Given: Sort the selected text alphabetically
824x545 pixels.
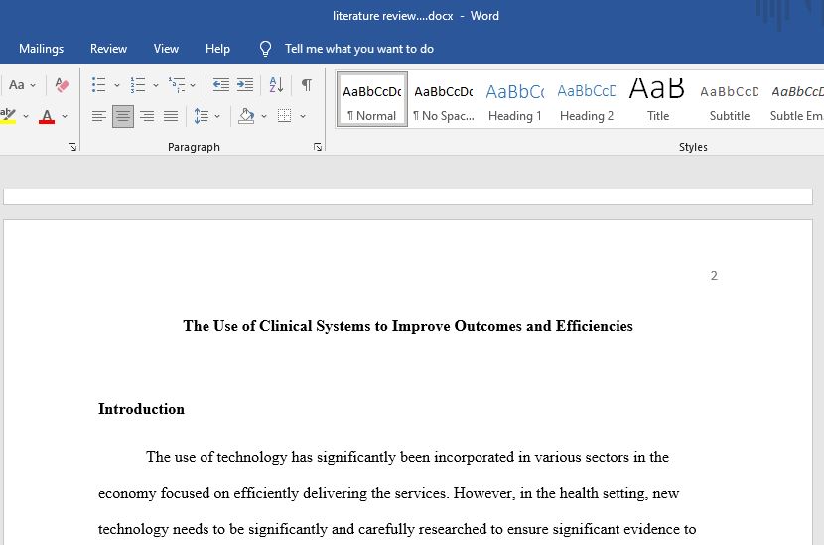Looking at the screenshot, I should coord(276,85).
